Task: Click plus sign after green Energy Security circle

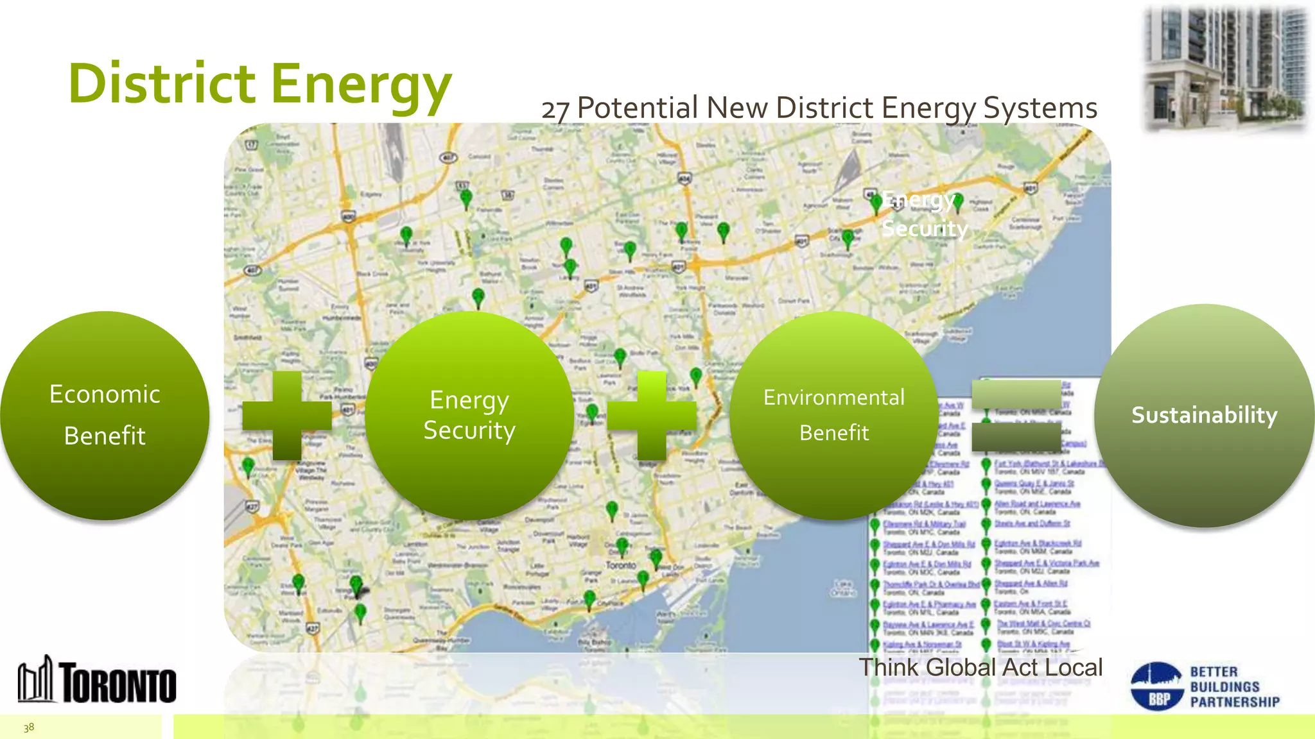Action: pyautogui.click(x=652, y=416)
